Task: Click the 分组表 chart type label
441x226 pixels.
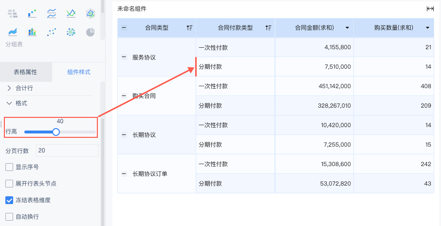Action: click(x=14, y=44)
